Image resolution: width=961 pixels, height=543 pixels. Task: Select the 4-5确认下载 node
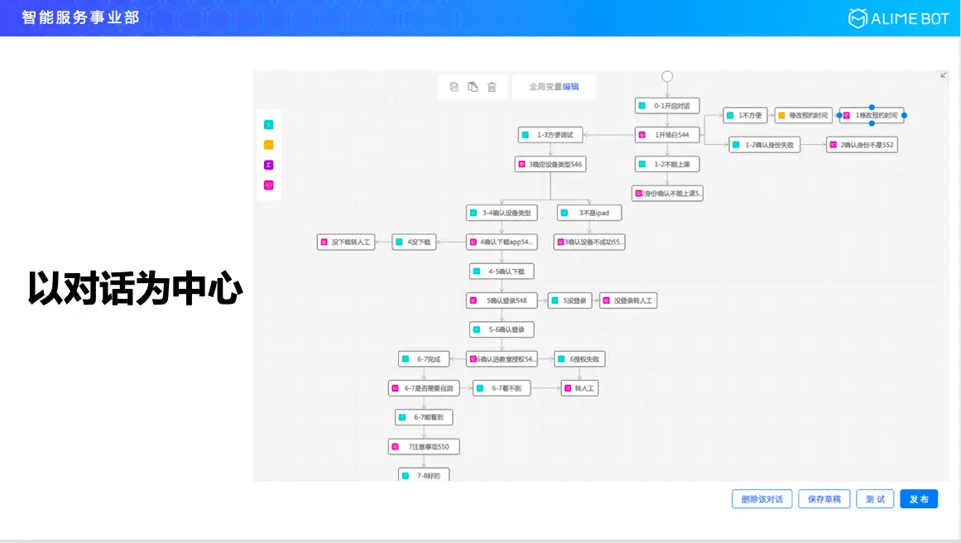point(502,271)
